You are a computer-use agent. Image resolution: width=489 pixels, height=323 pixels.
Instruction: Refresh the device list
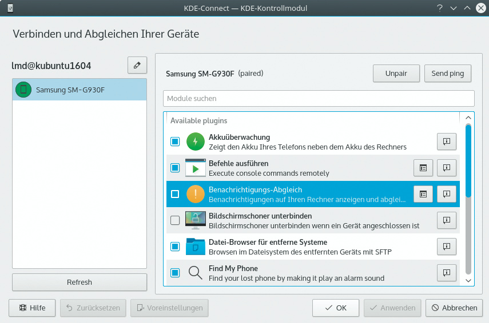(x=79, y=282)
